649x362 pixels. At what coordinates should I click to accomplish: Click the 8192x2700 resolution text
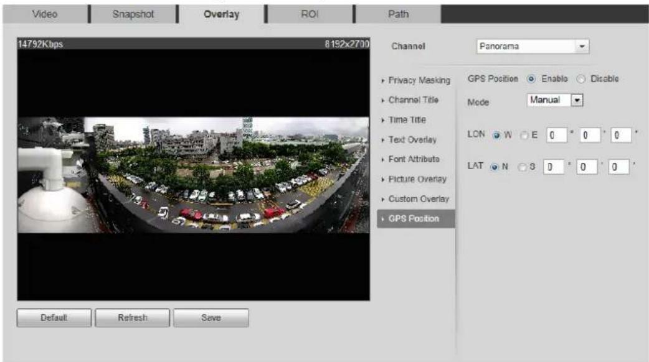347,44
